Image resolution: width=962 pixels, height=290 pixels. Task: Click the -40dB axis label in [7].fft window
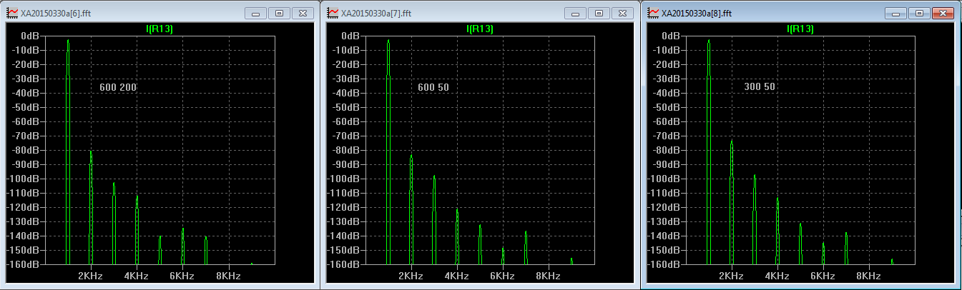(346, 93)
